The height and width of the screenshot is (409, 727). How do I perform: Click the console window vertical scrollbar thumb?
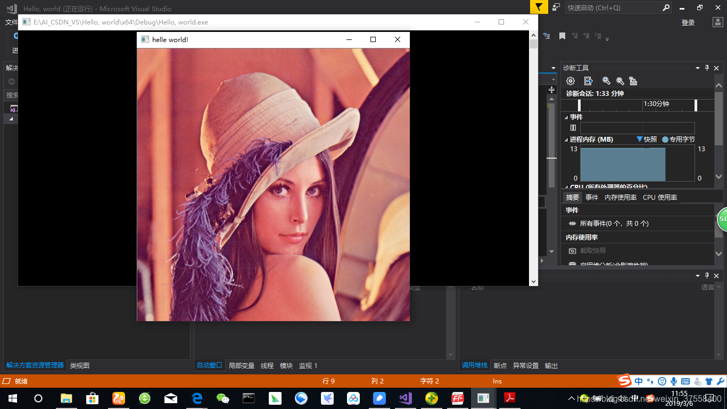[534, 44]
